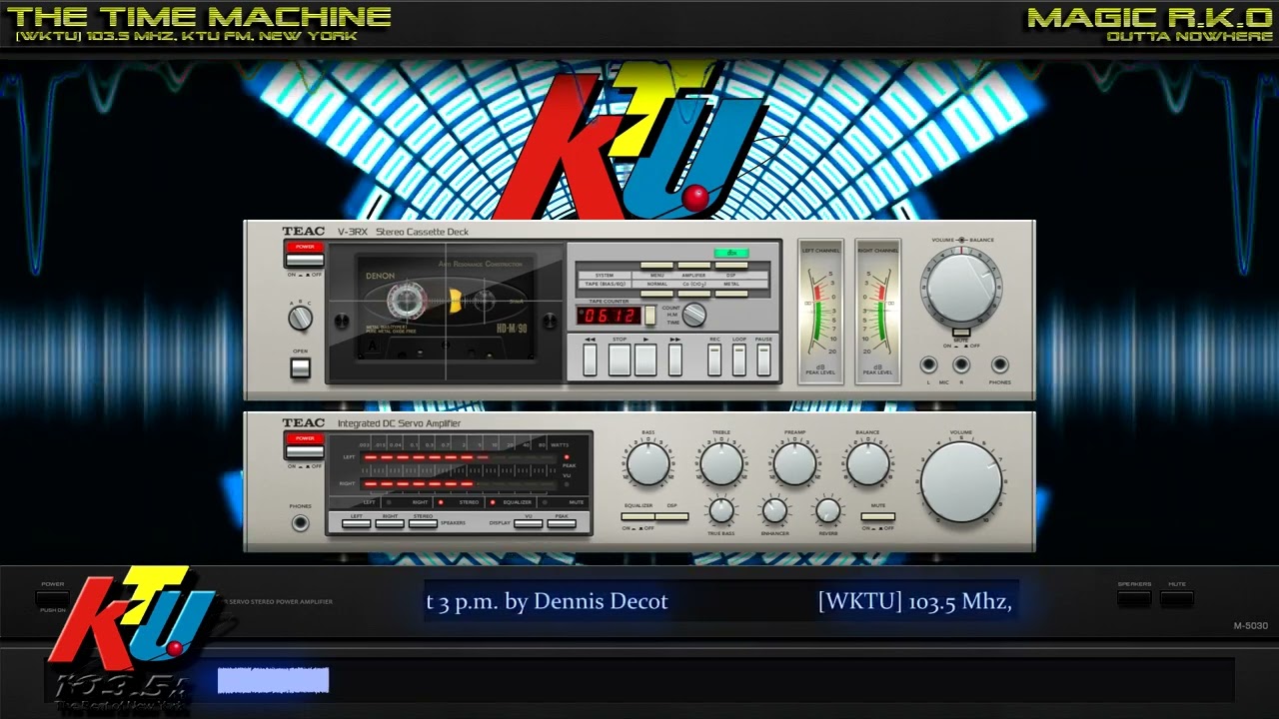Click the 'OUTTA NOWHERE' track title
1279x719 pixels.
(x=1189, y=37)
